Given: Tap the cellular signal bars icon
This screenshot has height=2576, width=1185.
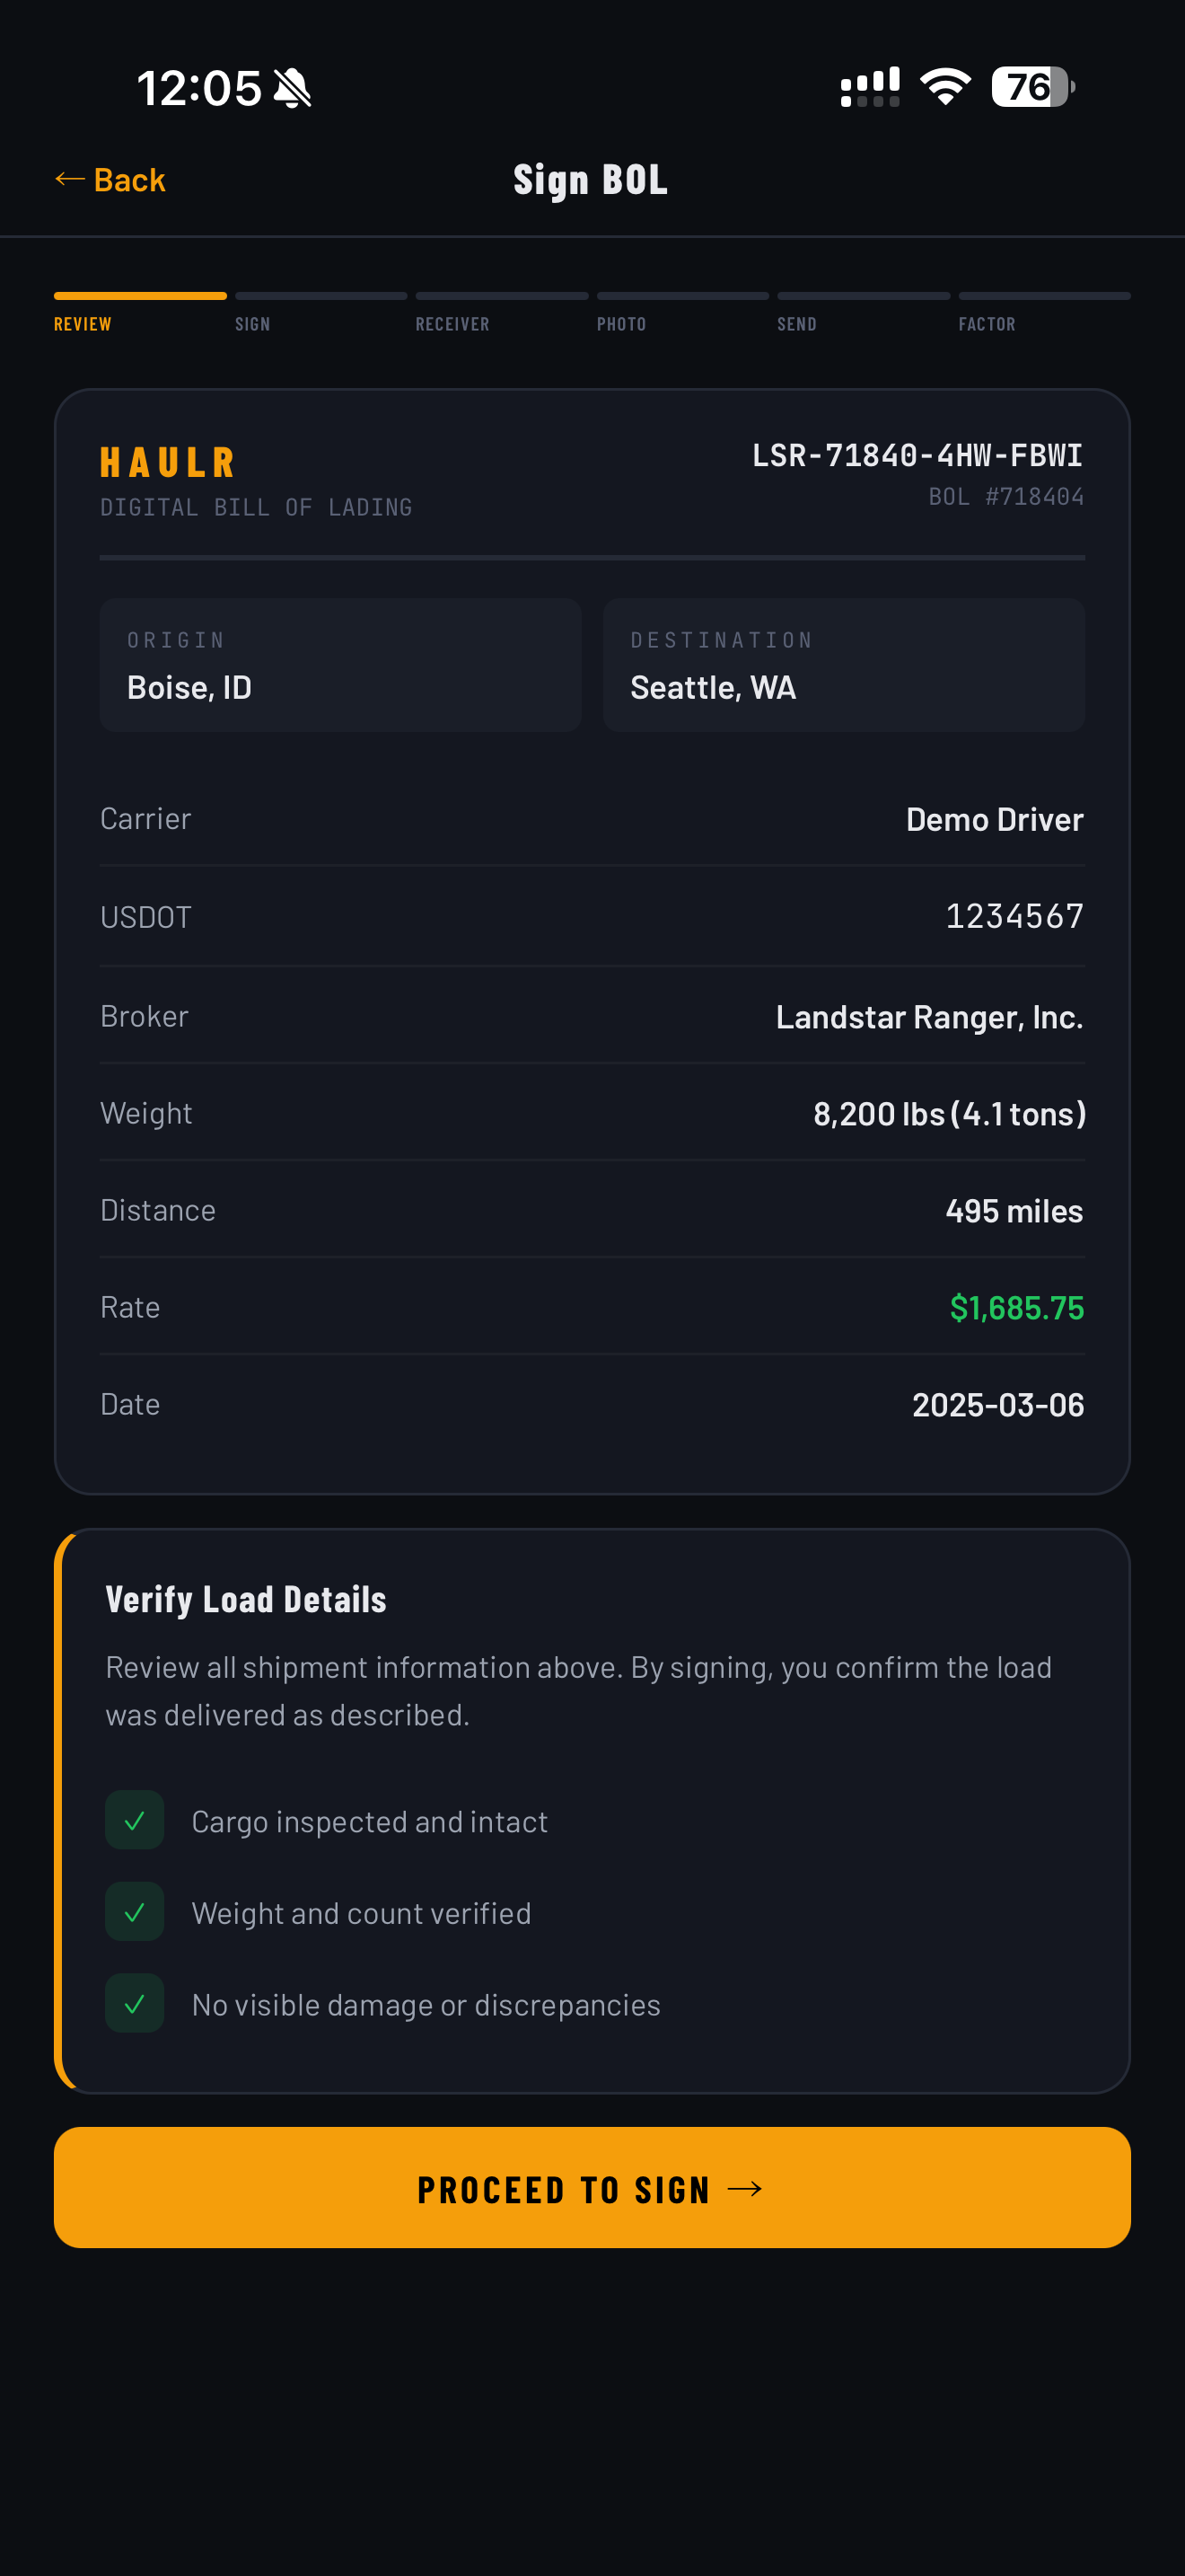Looking at the screenshot, I should pyautogui.click(x=869, y=87).
